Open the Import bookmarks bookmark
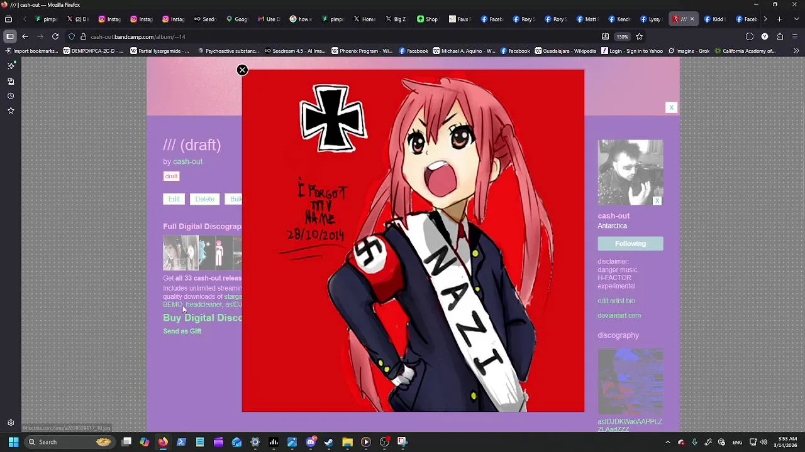 pos(31,51)
